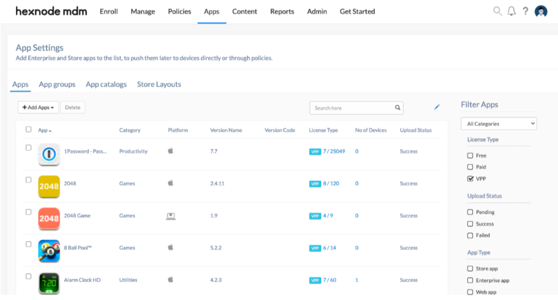The width and height of the screenshot is (558, 300).
Task: Open the Apps menu in the top bar
Action: pyautogui.click(x=211, y=12)
